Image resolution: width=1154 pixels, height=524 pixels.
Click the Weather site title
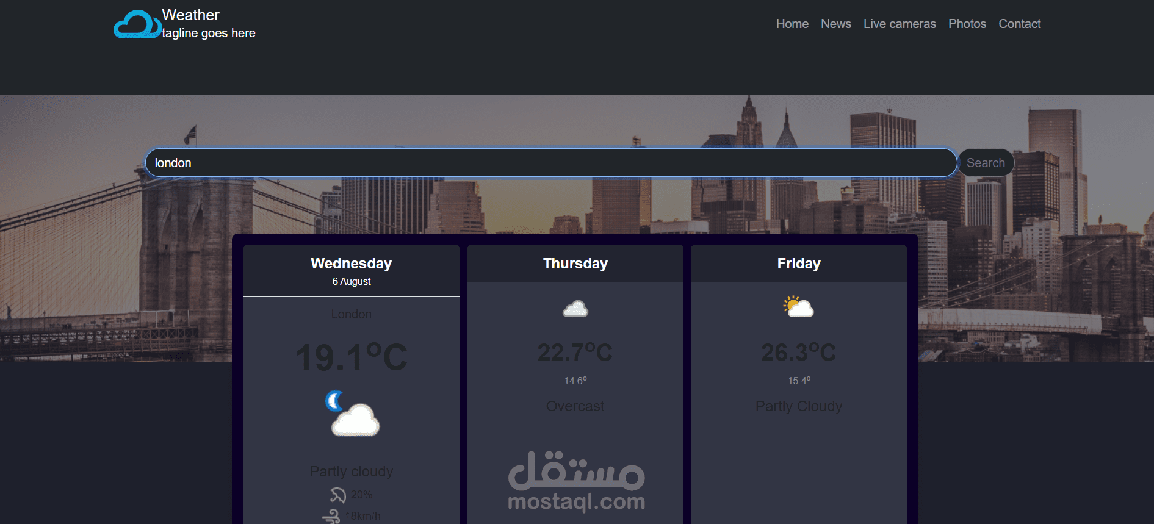pos(190,15)
